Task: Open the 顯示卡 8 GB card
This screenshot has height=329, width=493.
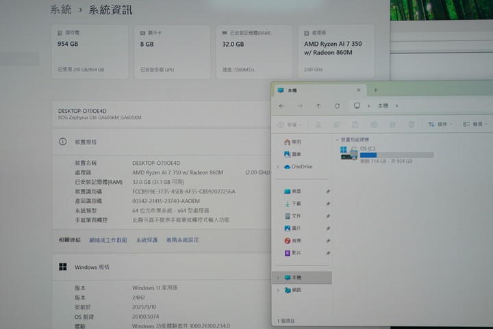Action: point(173,51)
